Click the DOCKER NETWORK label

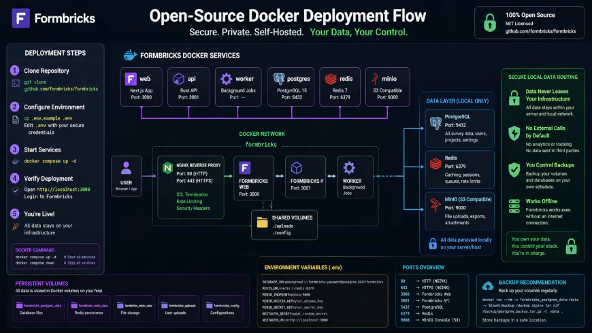[x=262, y=134]
